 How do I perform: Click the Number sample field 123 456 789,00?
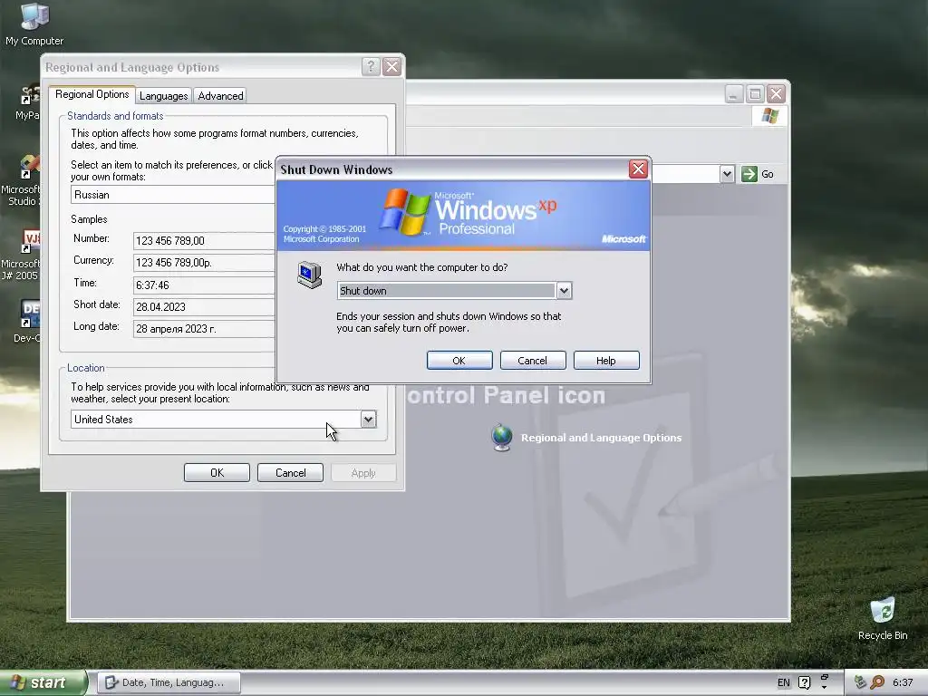204,240
